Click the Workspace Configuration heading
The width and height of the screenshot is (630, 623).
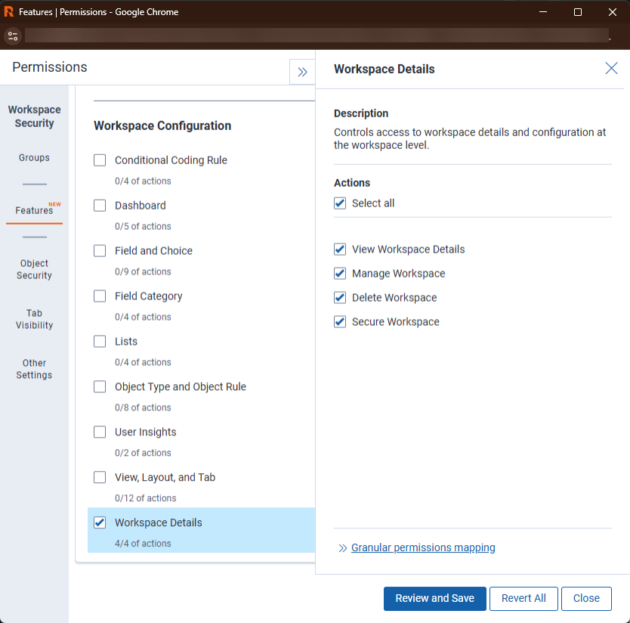tap(162, 126)
